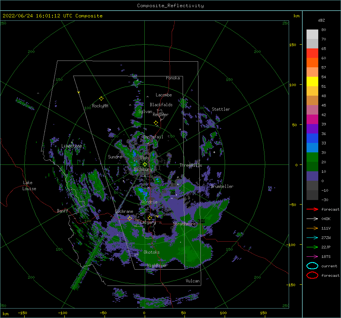Select the orange 60-57 dBZ swatch
Screen dimensions: 341x318
point(312,63)
